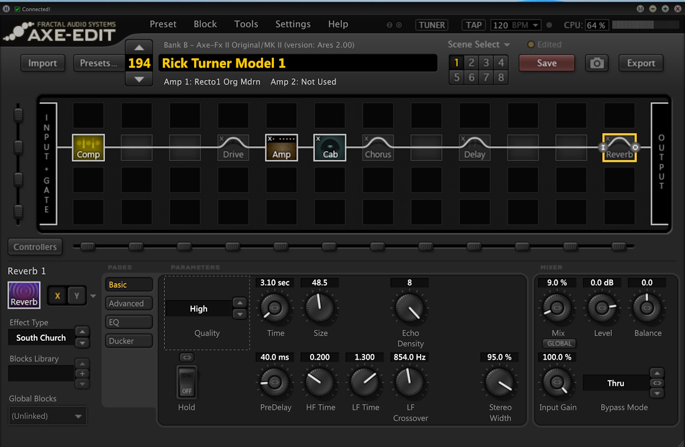
Task: Click the Mix knob
Action: coord(557,307)
